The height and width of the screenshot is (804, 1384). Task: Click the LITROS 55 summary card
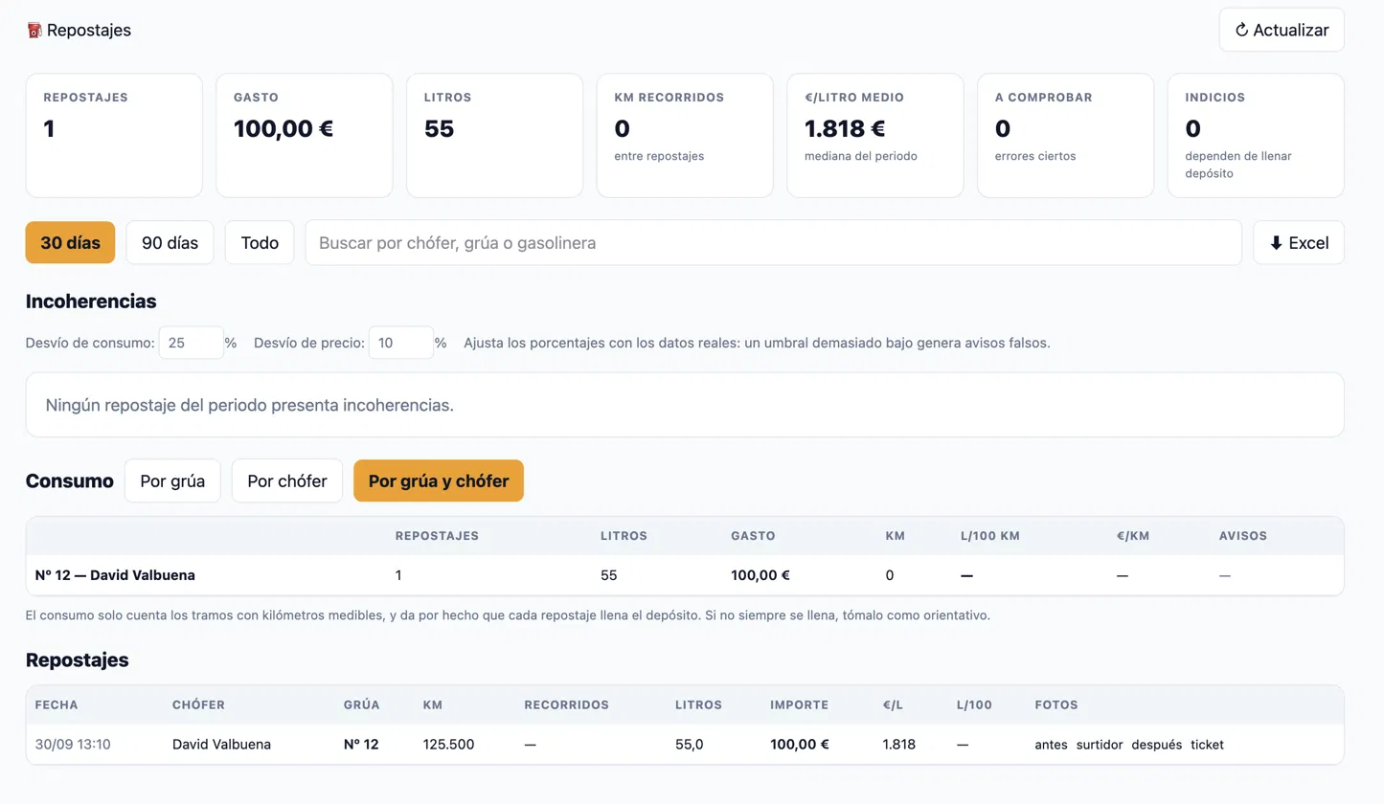[x=494, y=136]
